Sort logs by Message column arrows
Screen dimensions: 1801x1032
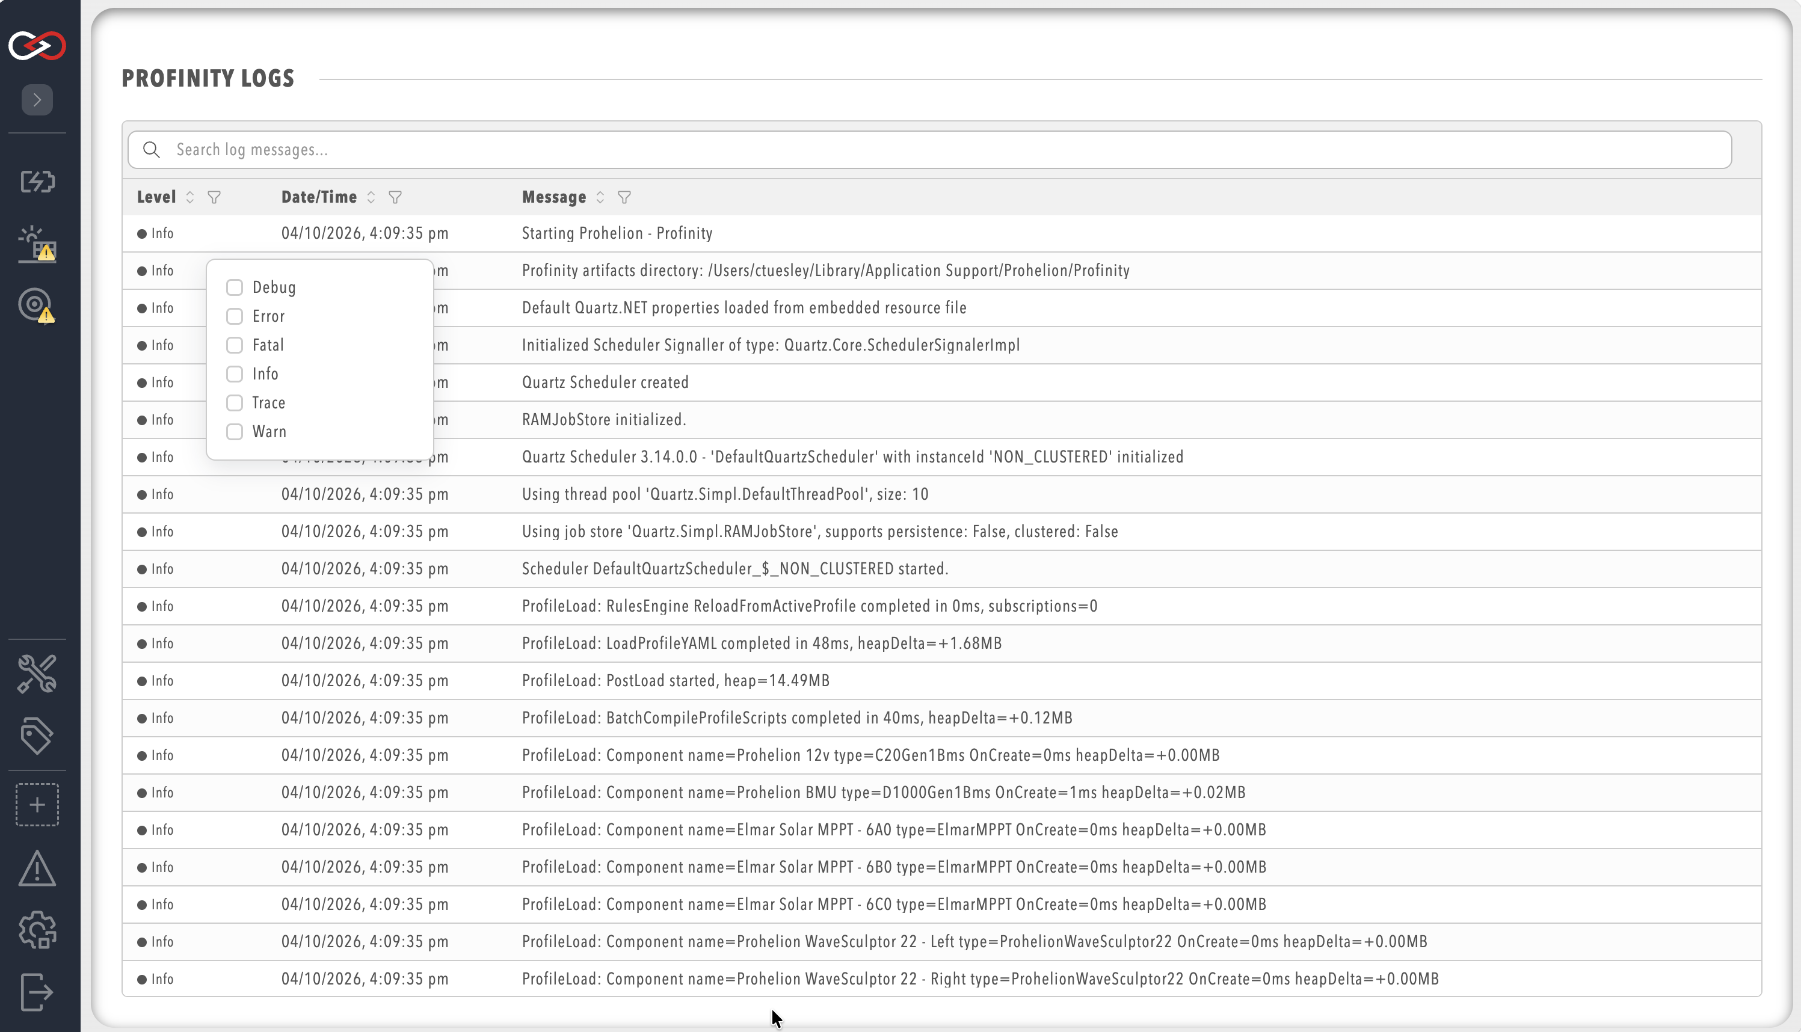click(600, 198)
